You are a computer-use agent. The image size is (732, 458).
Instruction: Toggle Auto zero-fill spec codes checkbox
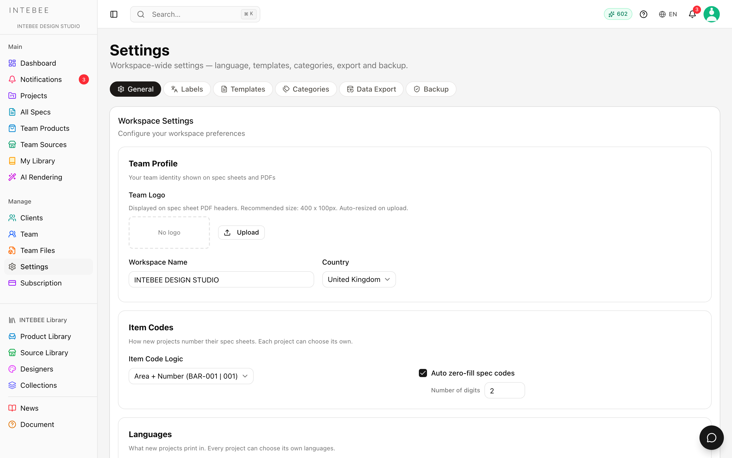(423, 373)
